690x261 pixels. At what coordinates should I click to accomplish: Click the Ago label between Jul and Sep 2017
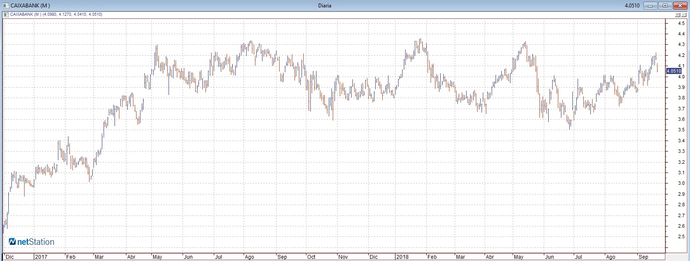tap(249, 257)
